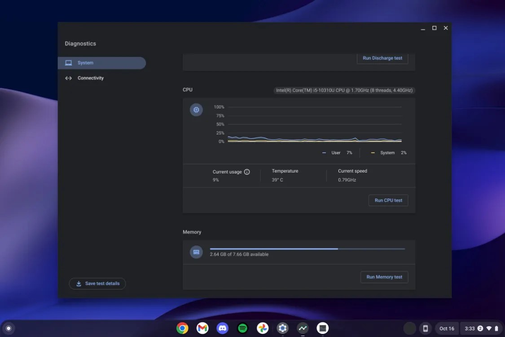
Task: Click the CPU gauge icon beside the usage chart
Action: click(x=196, y=110)
